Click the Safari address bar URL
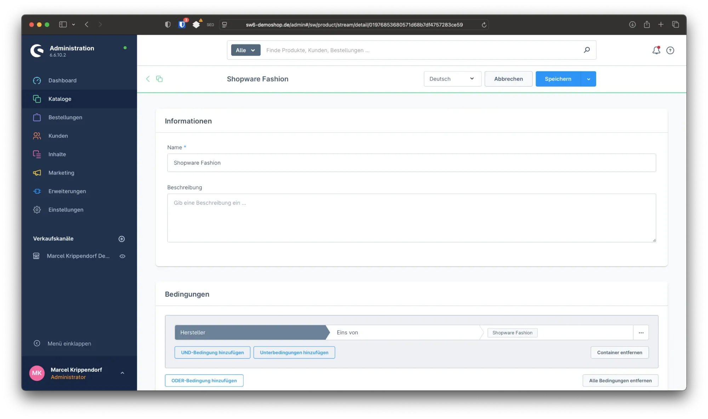Image resolution: width=708 pixels, height=419 pixels. point(354,24)
